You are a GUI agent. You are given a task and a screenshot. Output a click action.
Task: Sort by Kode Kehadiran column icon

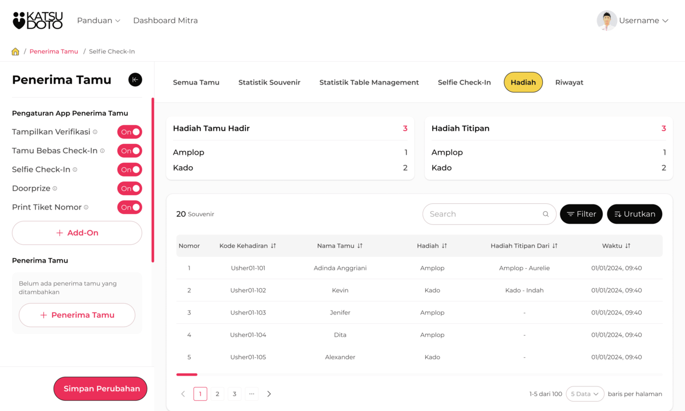point(273,246)
